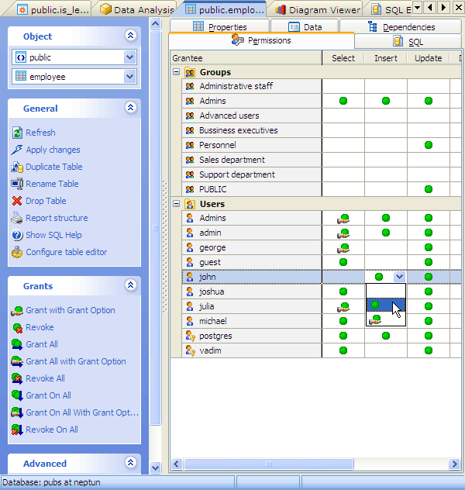Click the Apply changes link
Screen dimensions: 465x490
[53, 150]
